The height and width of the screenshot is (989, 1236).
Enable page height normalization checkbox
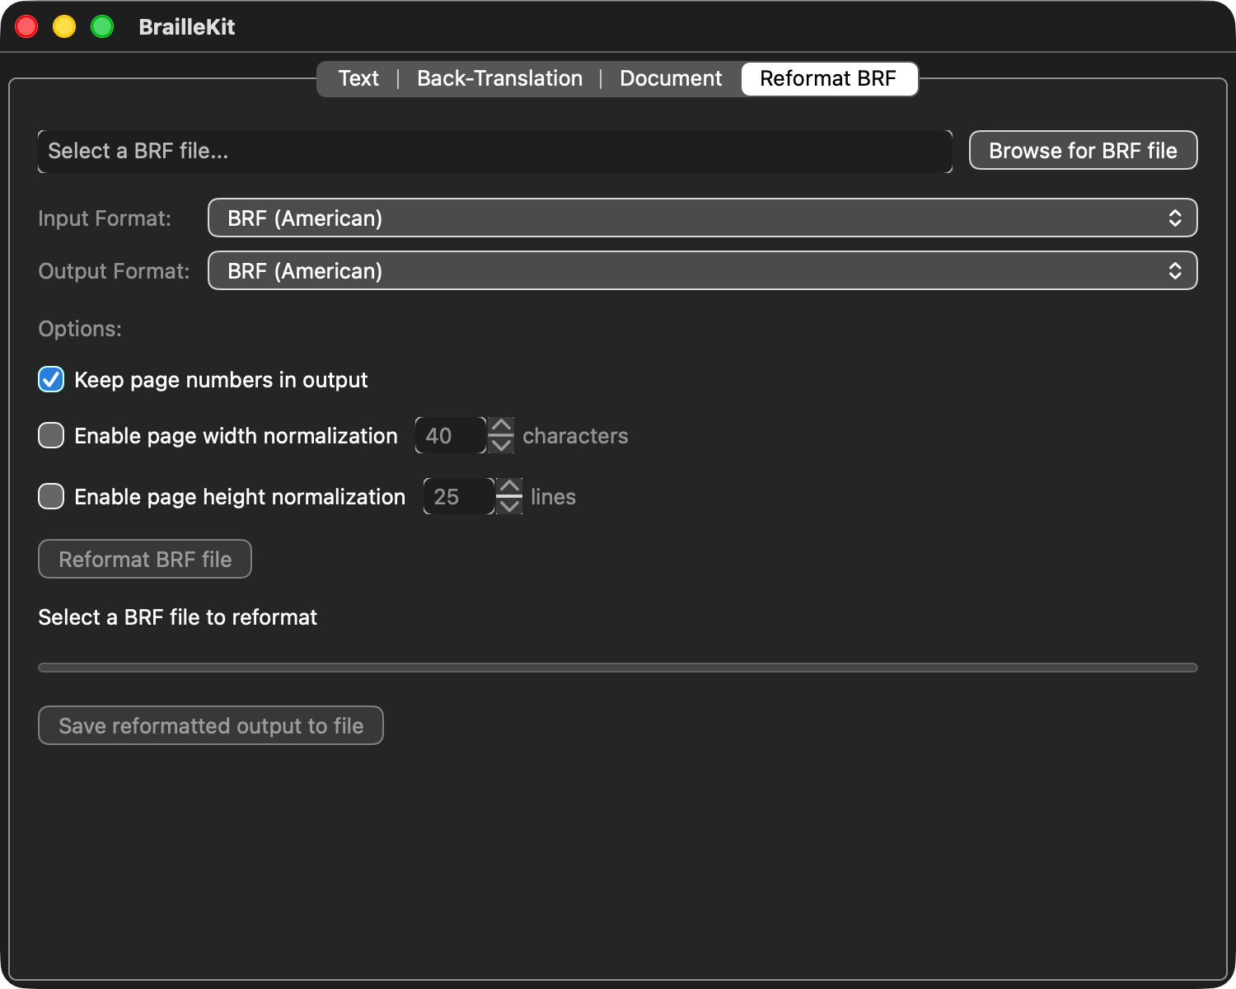(51, 497)
